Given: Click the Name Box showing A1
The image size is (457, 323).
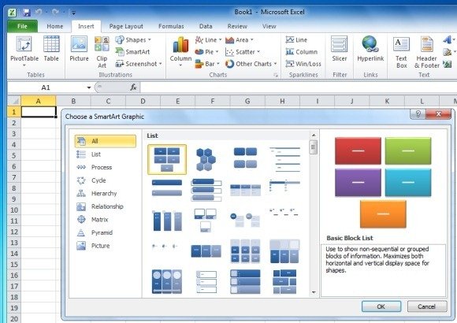Looking at the screenshot, I should (x=46, y=87).
